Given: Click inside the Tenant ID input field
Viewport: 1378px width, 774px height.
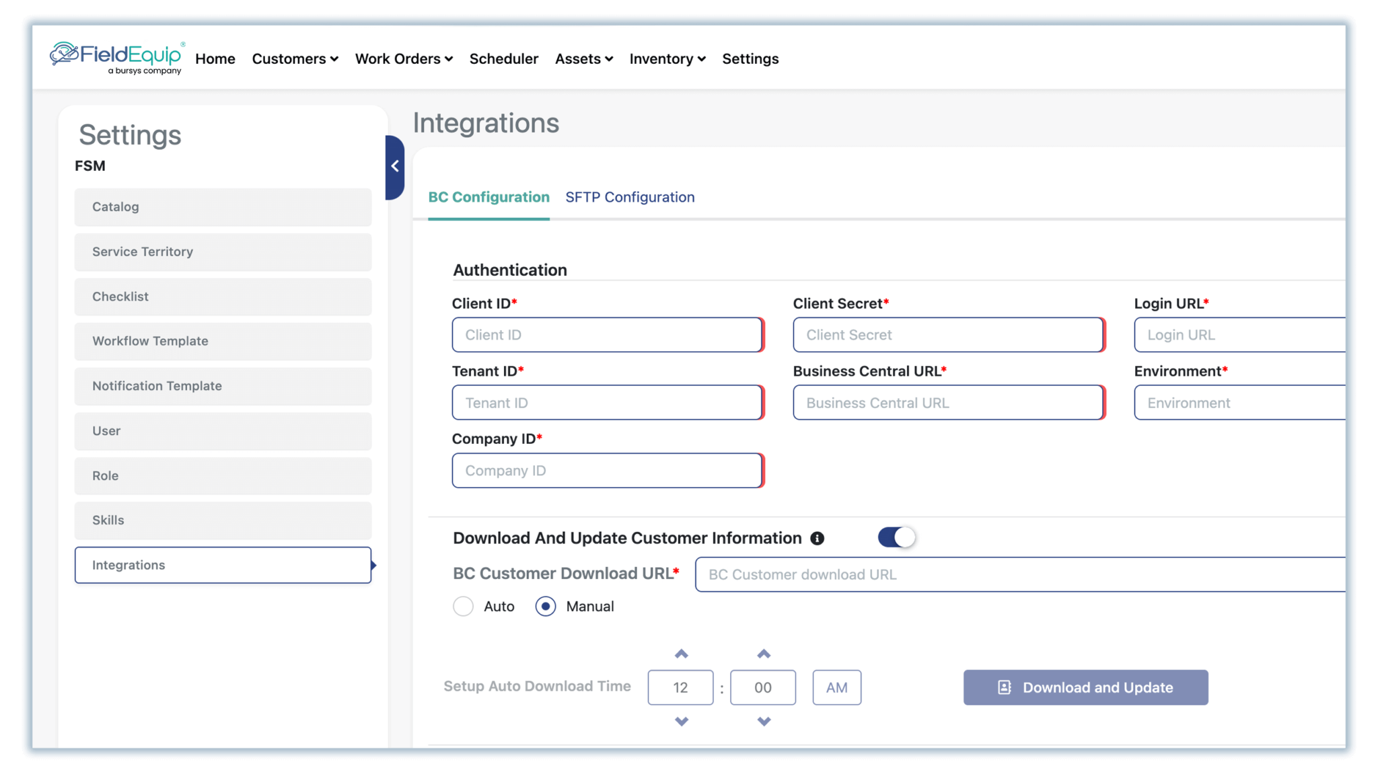Looking at the screenshot, I should point(606,402).
